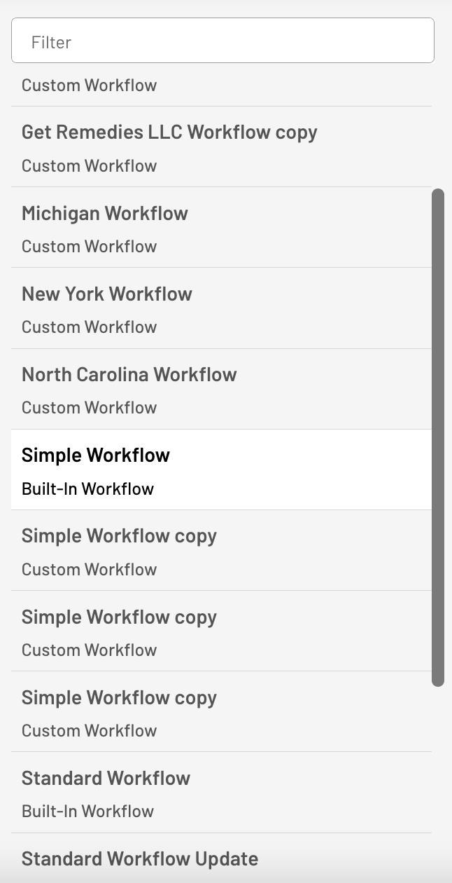Click Custom Workflow subtitle under New York Workflow
This screenshot has width=452, height=883.
(x=89, y=327)
